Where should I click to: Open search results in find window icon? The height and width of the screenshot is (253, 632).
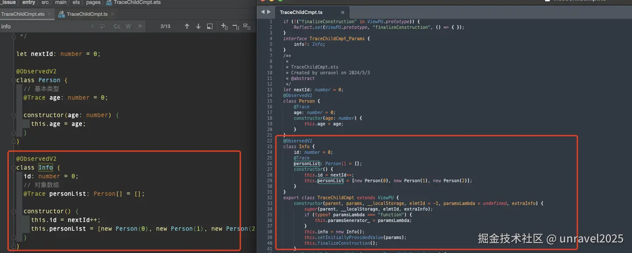point(210,27)
